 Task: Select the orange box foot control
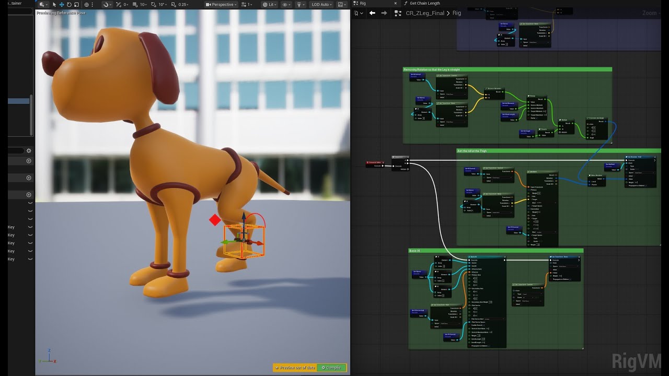pos(245,241)
